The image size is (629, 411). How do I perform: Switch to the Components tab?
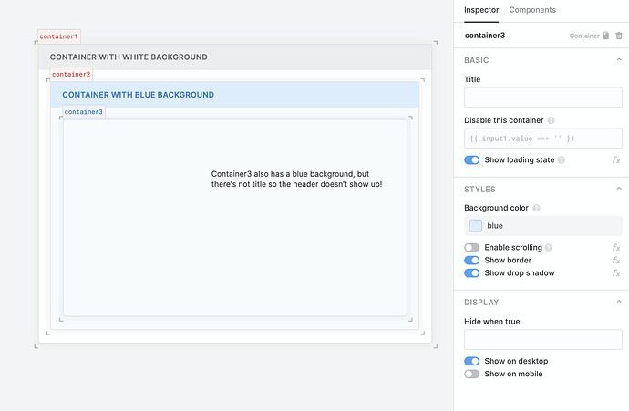pos(532,10)
